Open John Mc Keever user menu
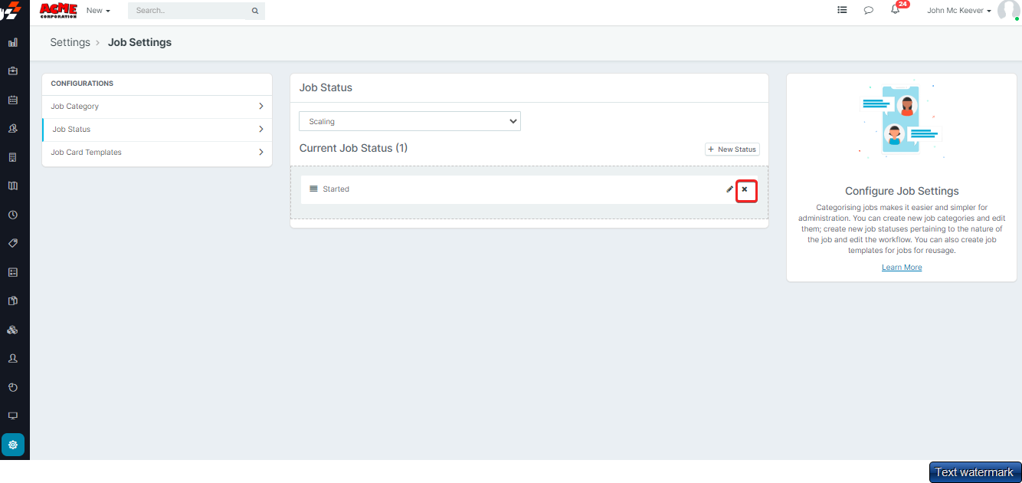 tap(959, 11)
